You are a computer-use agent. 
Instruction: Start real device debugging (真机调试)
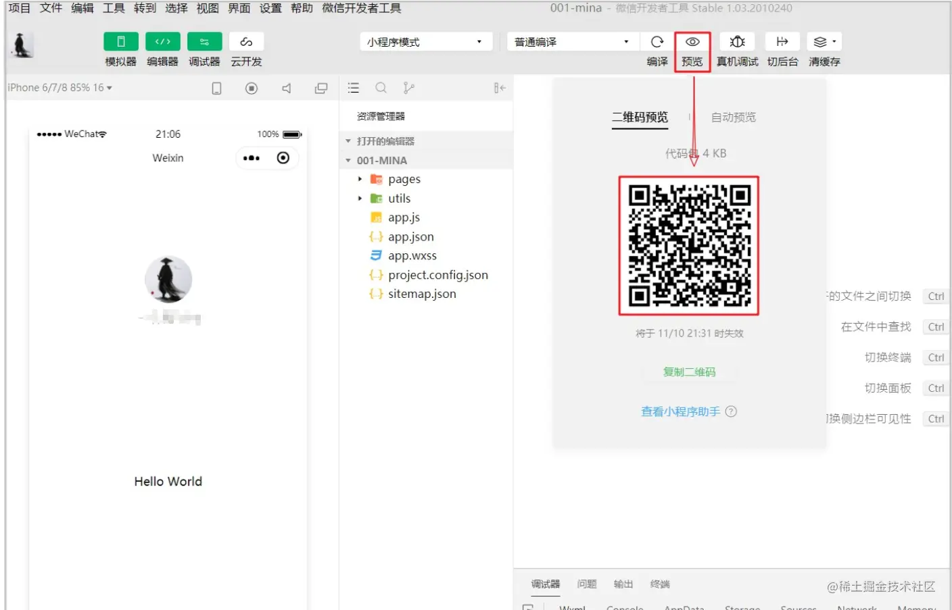(x=737, y=42)
